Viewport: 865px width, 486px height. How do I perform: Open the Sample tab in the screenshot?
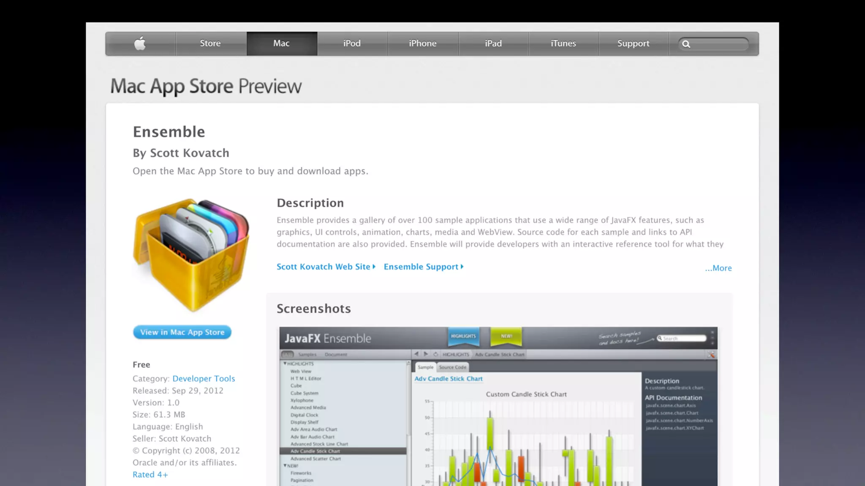tap(425, 367)
